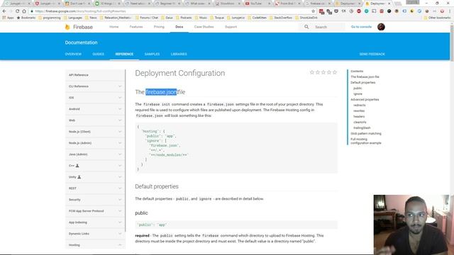The height and width of the screenshot is (255, 454).
Task: Rate the page with the third star
Action: [x=323, y=72]
